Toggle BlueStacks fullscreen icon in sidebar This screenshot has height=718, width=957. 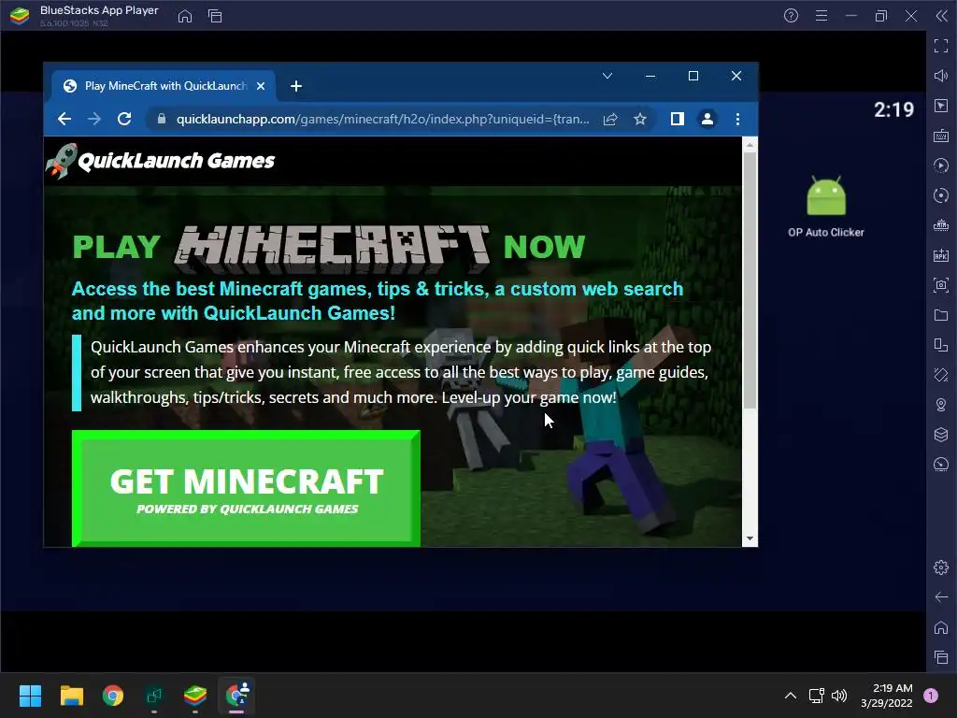point(941,46)
